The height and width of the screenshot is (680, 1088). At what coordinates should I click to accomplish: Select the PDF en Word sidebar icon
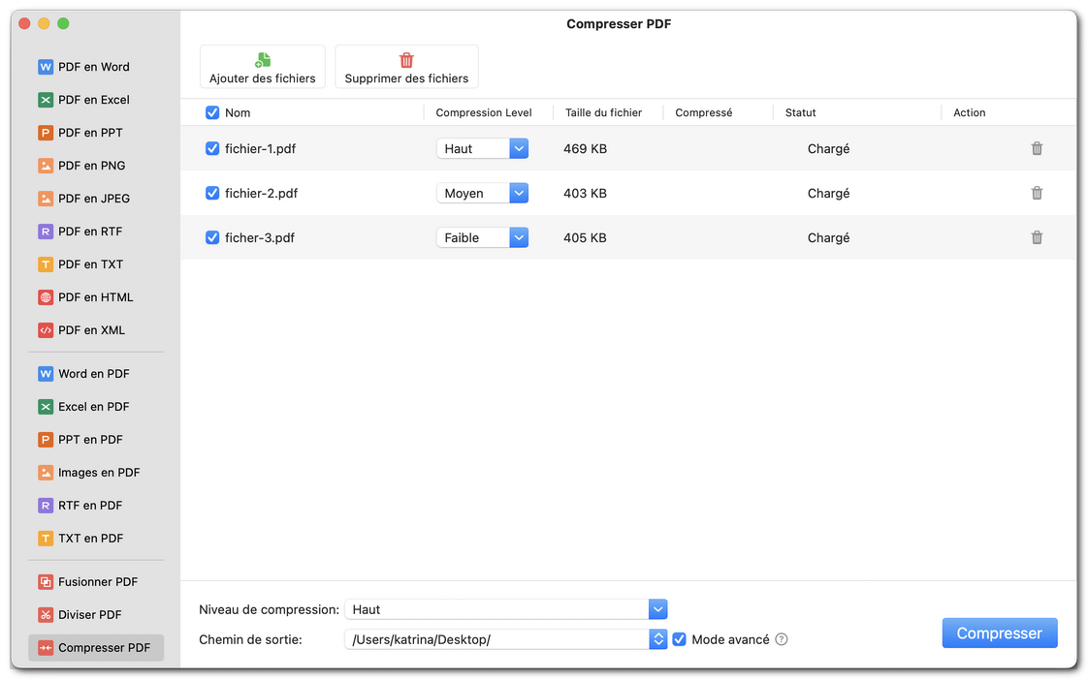(45, 66)
